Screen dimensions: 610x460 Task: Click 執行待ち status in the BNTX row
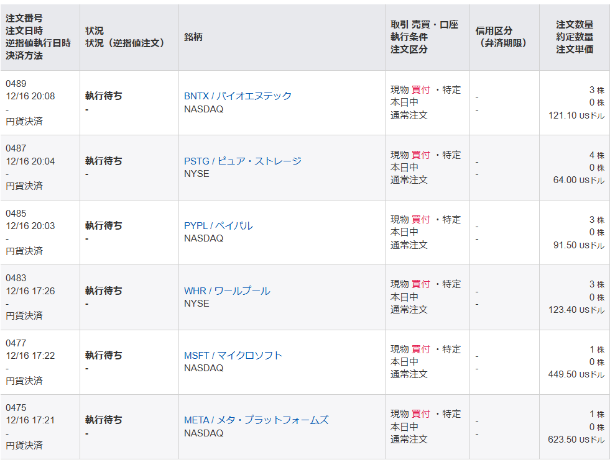103,96
